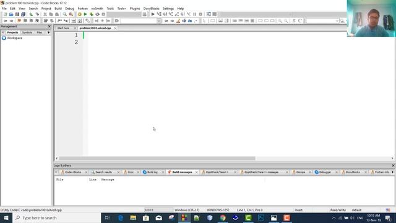Open the Settings menu

click(x=168, y=9)
